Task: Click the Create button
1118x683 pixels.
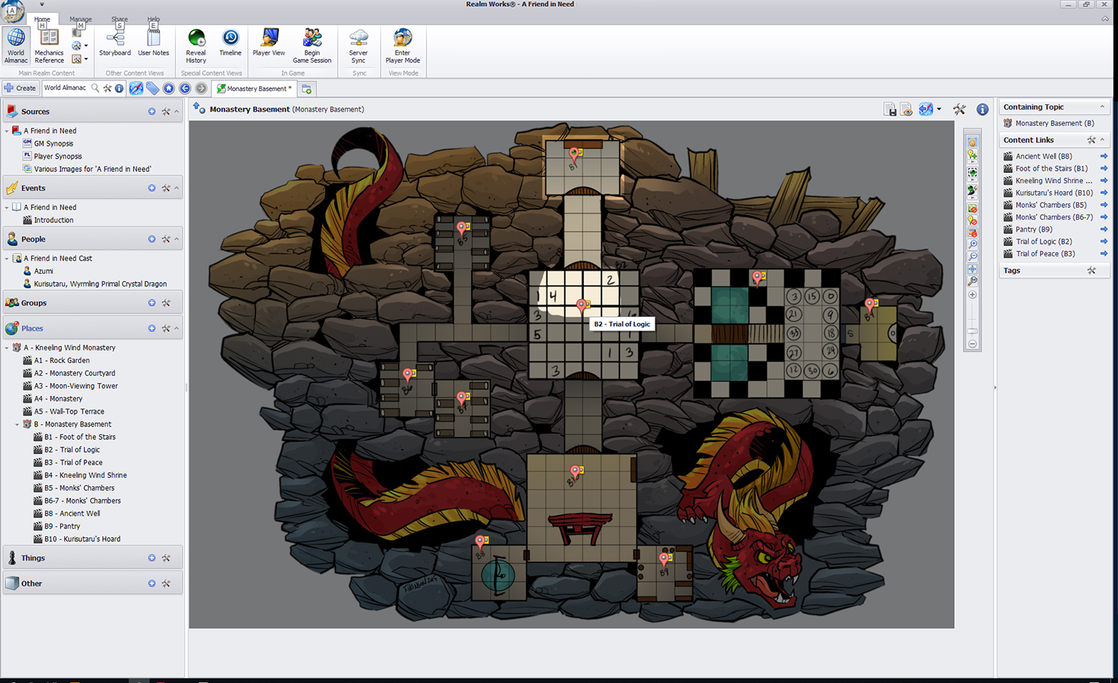Action: 20,88
